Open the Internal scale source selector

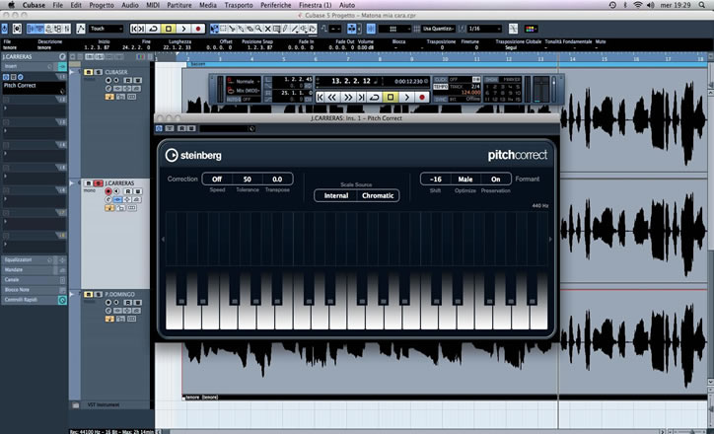pos(336,195)
